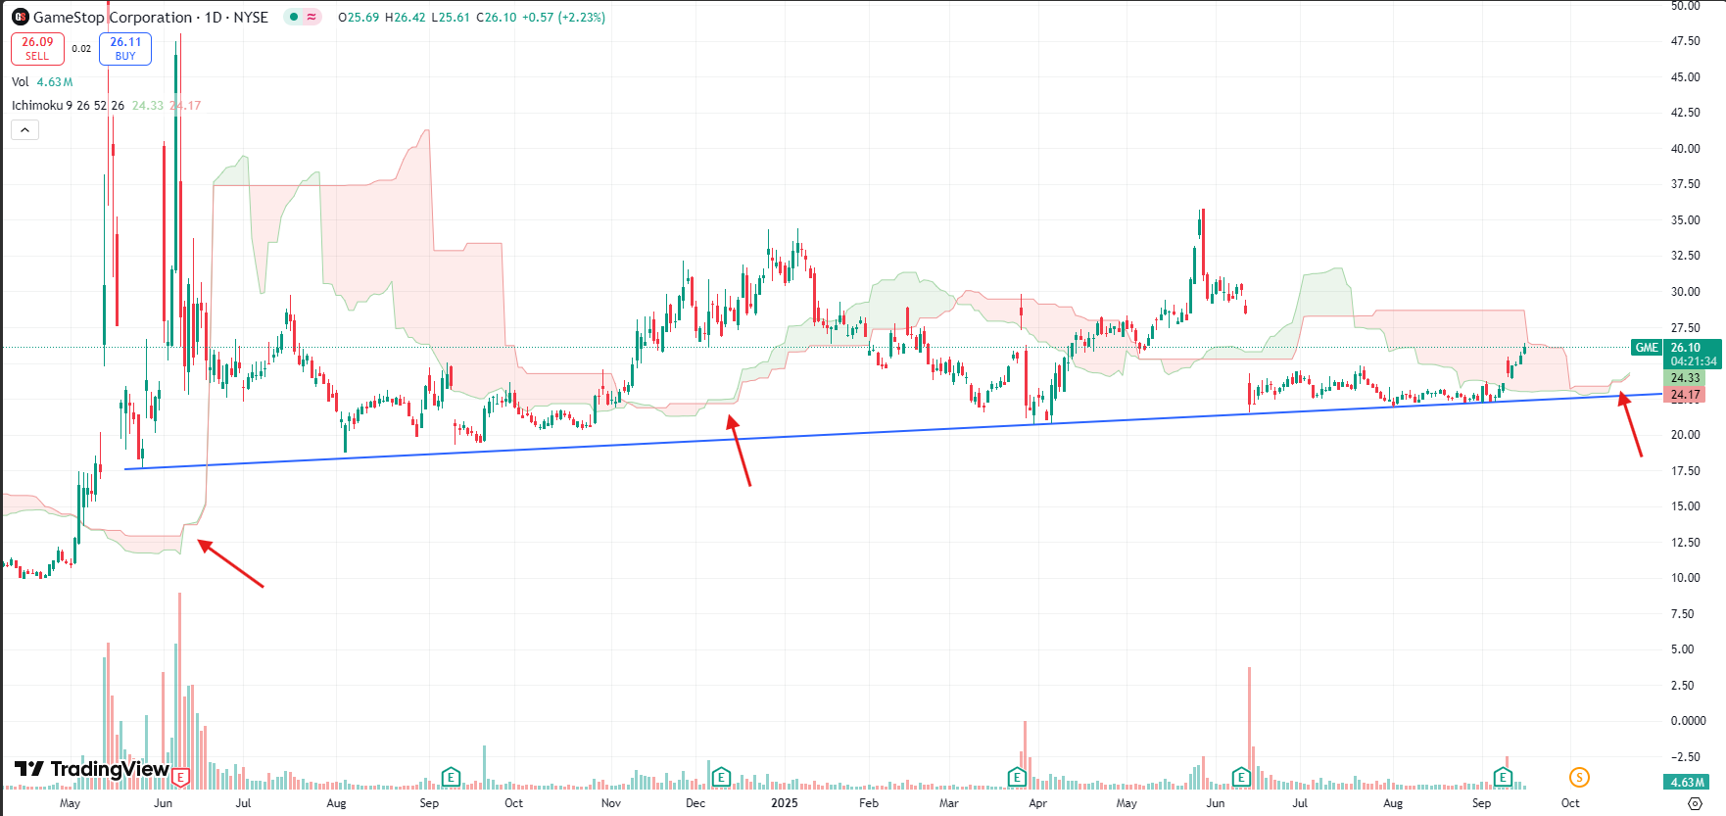Click the green market status dot

pyautogui.click(x=293, y=17)
